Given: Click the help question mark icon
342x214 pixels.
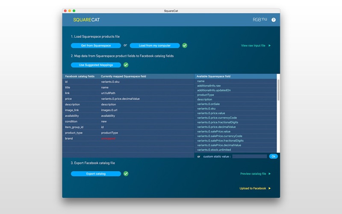Looking at the screenshot, I should 274,20.
